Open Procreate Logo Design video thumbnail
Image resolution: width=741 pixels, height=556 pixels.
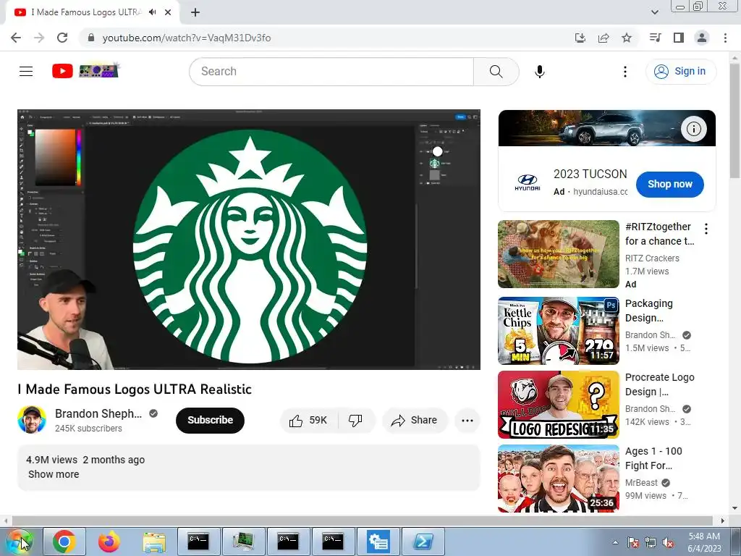point(558,405)
